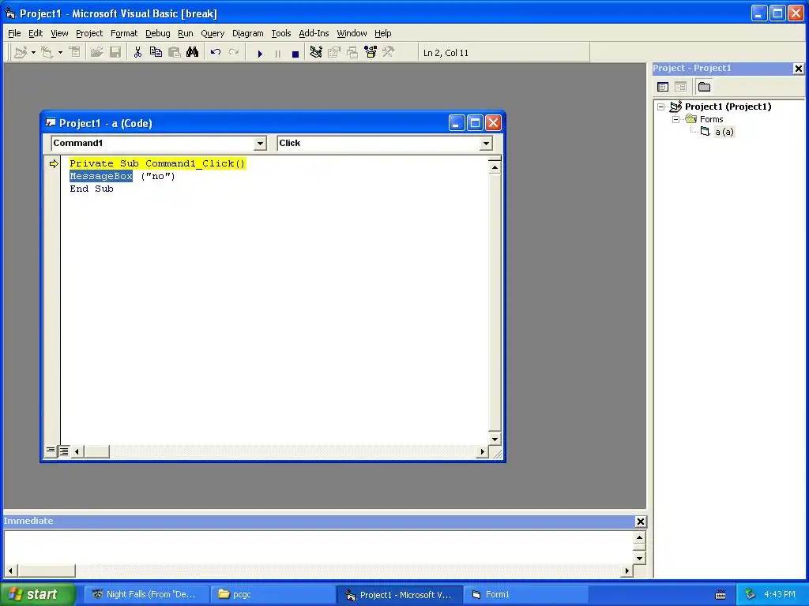The width and height of the screenshot is (809, 606).
Task: Click the Copy toolbar icon
Action: click(x=156, y=53)
